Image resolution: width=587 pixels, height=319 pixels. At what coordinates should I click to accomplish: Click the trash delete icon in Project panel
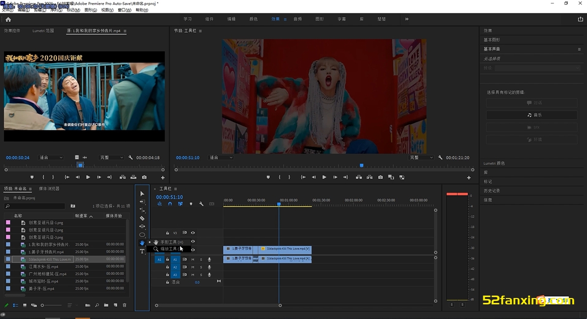coord(124,305)
